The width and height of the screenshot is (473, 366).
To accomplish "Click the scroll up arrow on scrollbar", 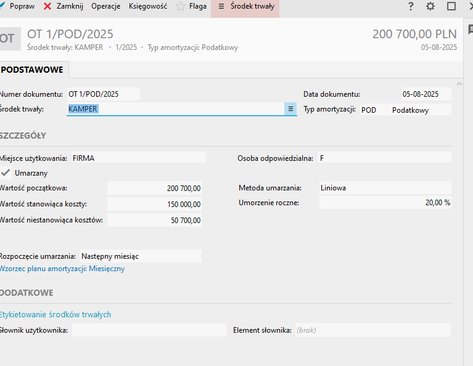I will click(459, 84).
